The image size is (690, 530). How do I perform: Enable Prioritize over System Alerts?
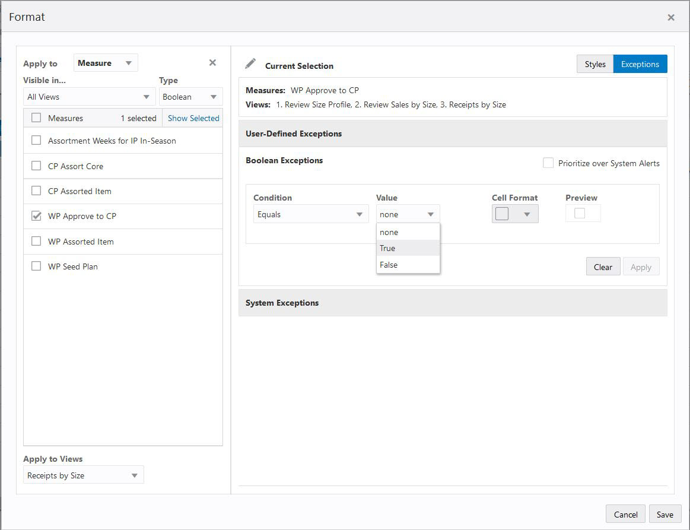click(x=548, y=163)
